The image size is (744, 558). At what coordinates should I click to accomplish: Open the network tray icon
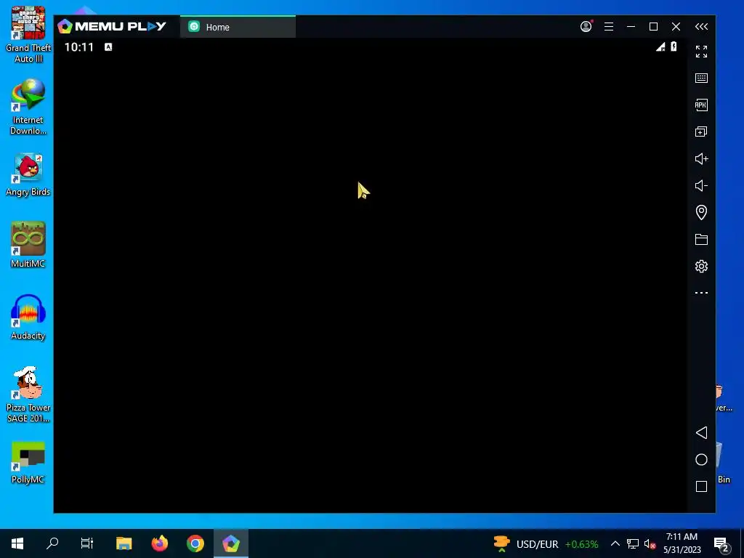tap(633, 543)
